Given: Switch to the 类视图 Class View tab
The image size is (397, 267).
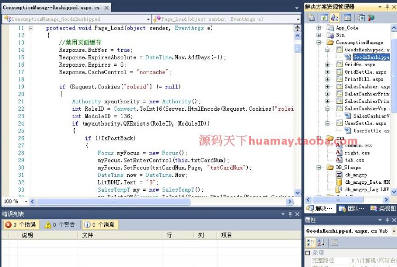Looking at the screenshot, I should tap(383, 209).
